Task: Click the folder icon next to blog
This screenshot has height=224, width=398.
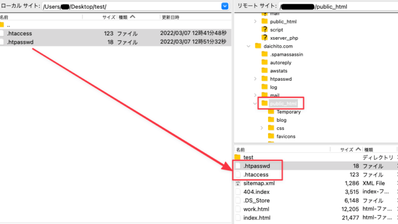Action: click(x=271, y=119)
